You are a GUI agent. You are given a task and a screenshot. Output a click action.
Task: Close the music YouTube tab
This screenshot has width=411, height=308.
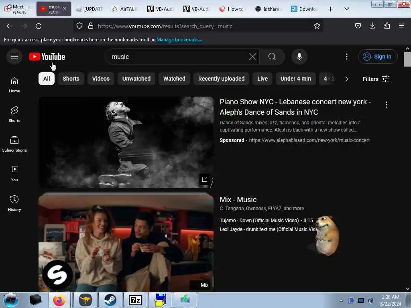(65, 9)
